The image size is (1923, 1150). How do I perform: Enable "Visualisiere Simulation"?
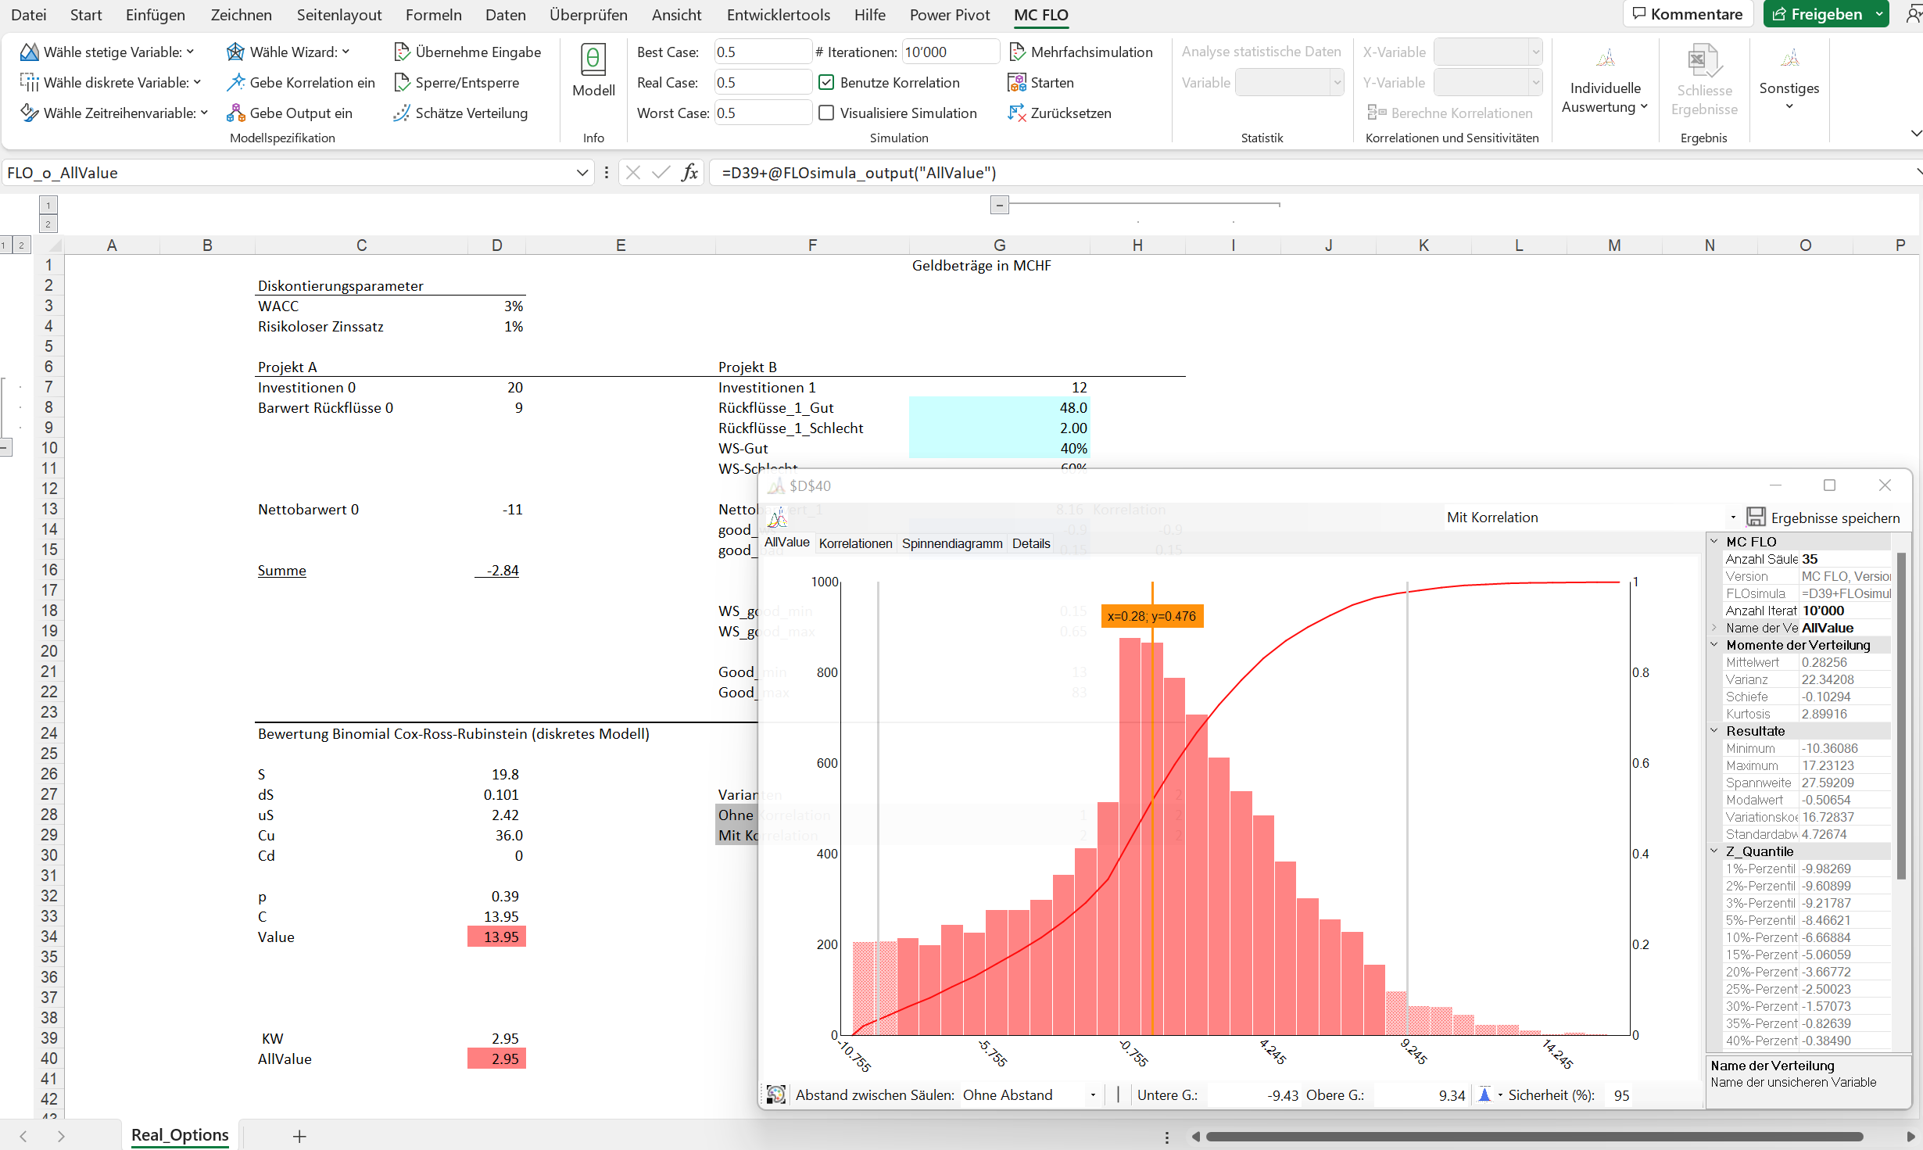click(x=826, y=113)
